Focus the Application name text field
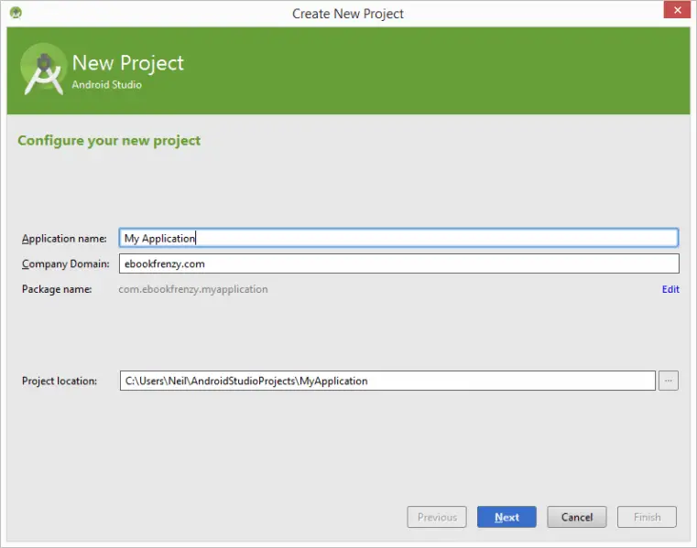697x548 pixels. pyautogui.click(x=398, y=238)
